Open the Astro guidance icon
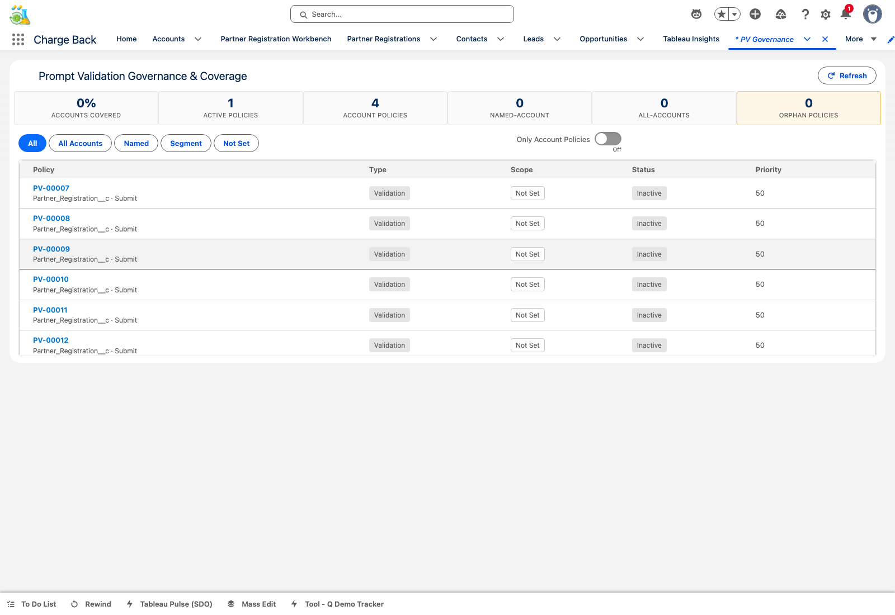895x615 pixels. (x=696, y=15)
